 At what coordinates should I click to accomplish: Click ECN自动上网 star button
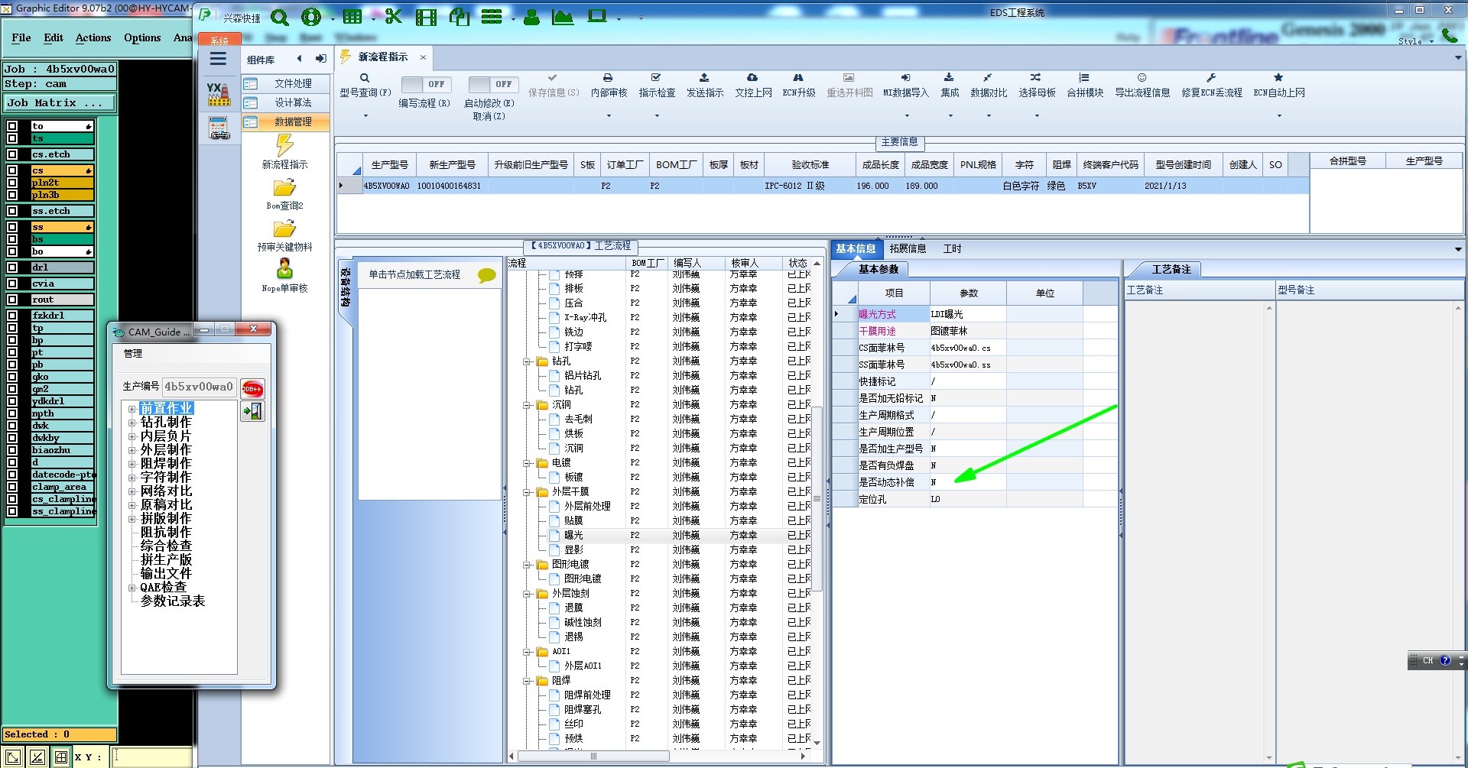click(x=1279, y=85)
